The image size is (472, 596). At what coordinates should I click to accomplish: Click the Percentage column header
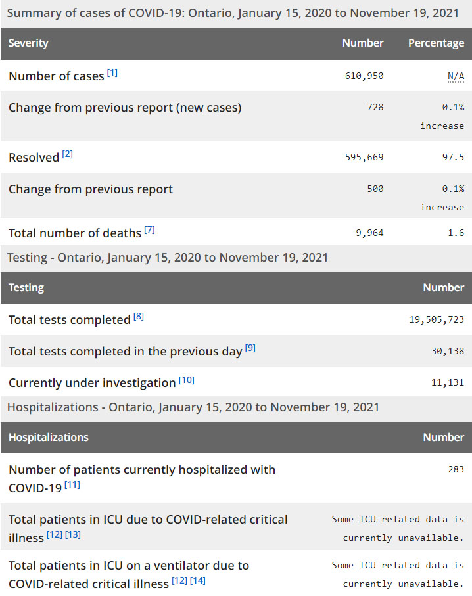tap(436, 43)
